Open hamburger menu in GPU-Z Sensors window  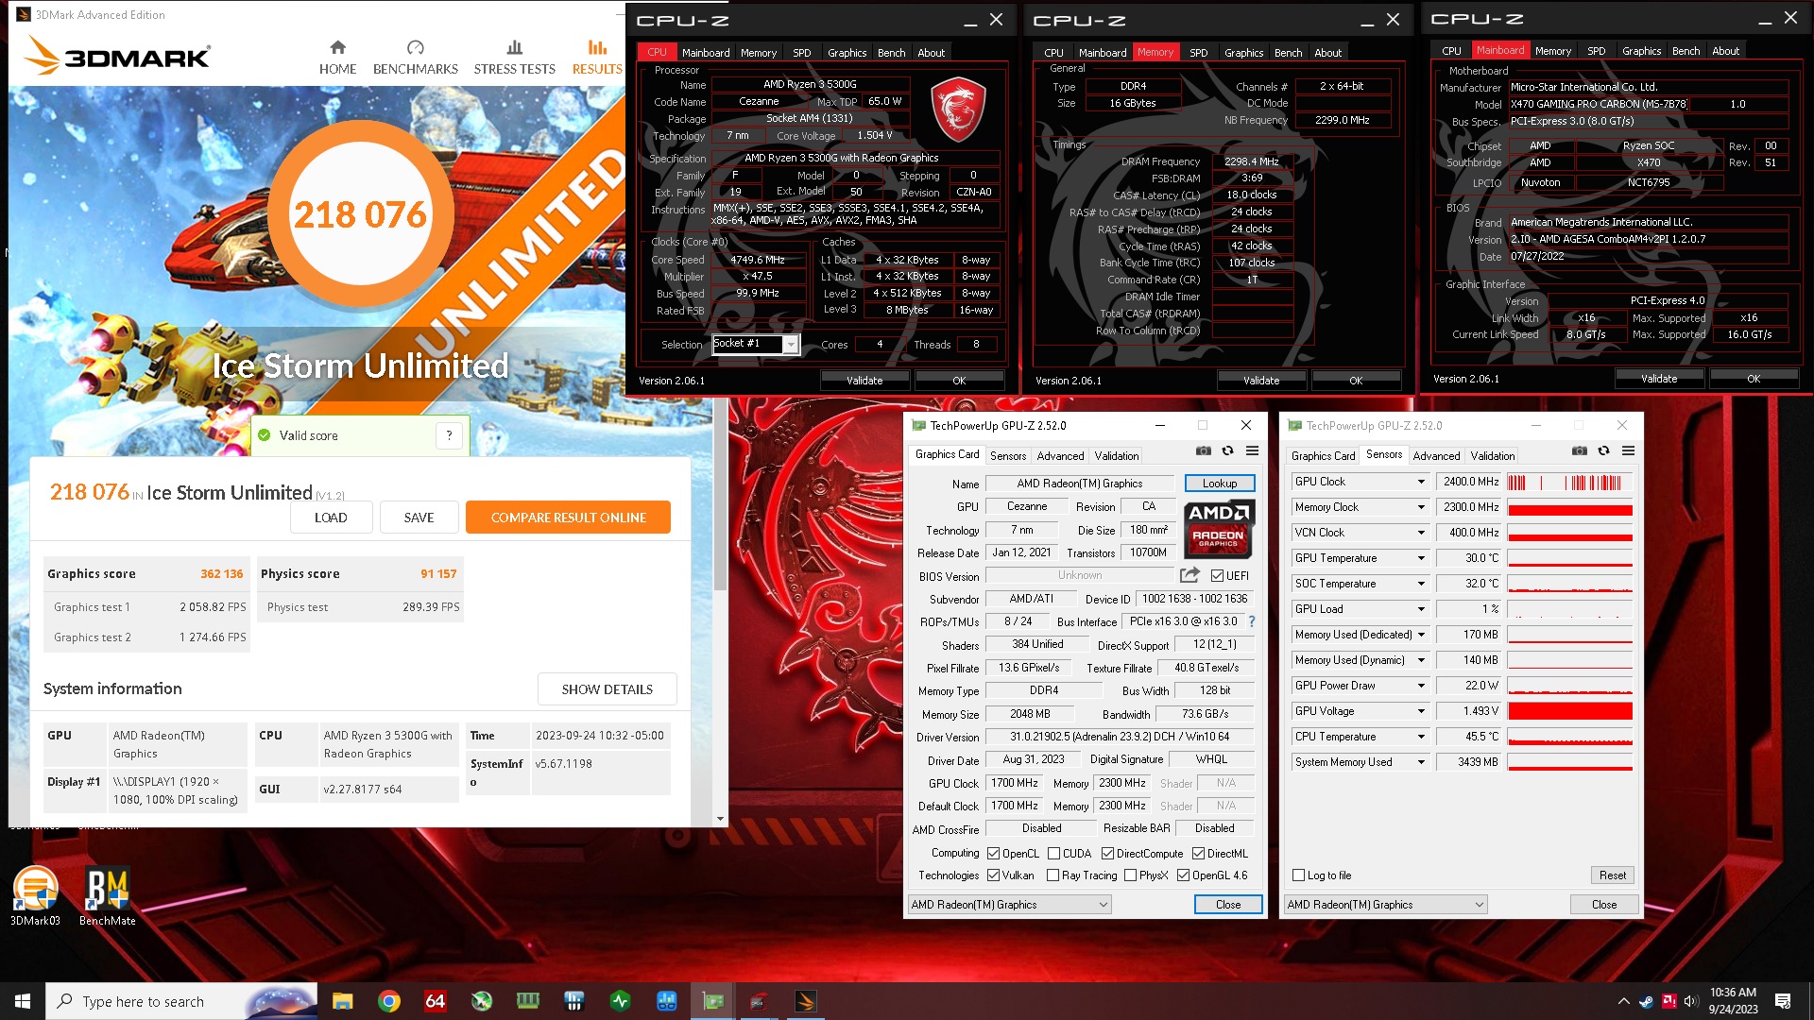pyautogui.click(x=1628, y=451)
